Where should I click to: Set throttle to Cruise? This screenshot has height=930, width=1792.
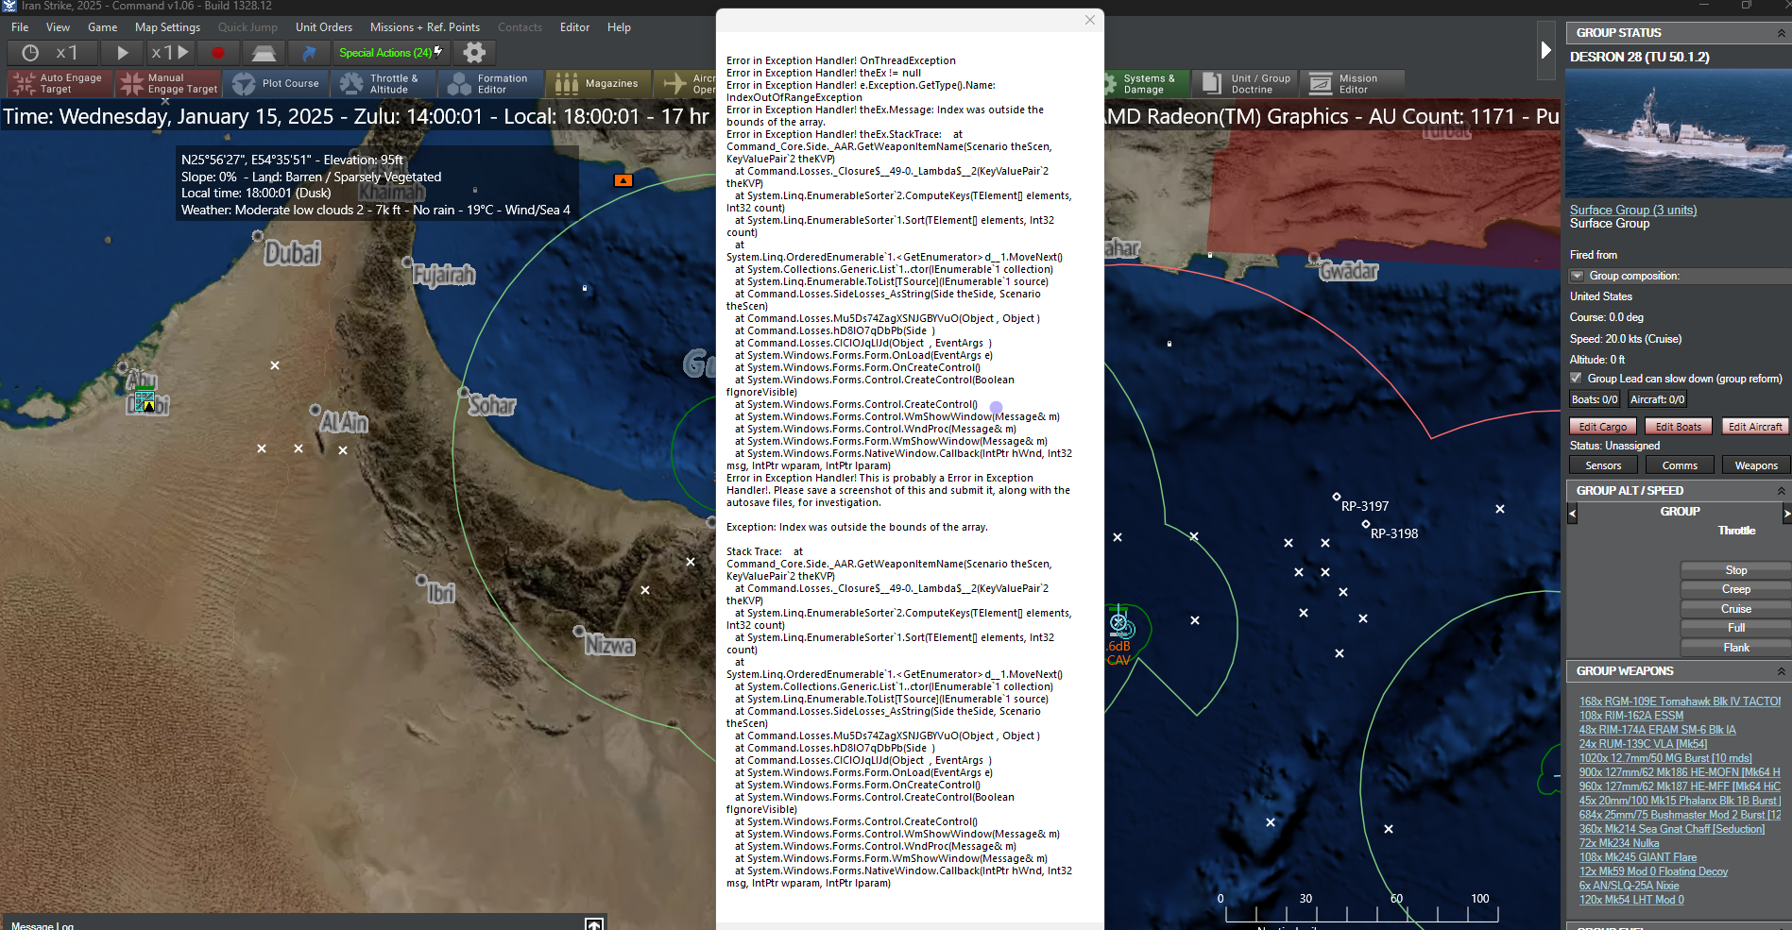click(1736, 609)
